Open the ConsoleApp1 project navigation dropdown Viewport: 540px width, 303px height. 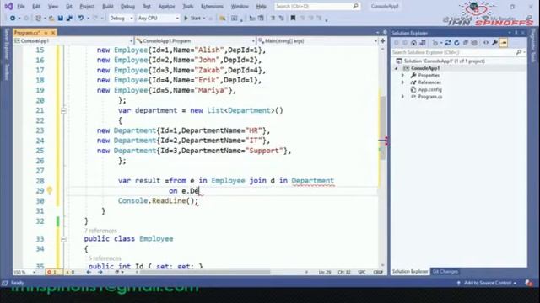(73, 41)
